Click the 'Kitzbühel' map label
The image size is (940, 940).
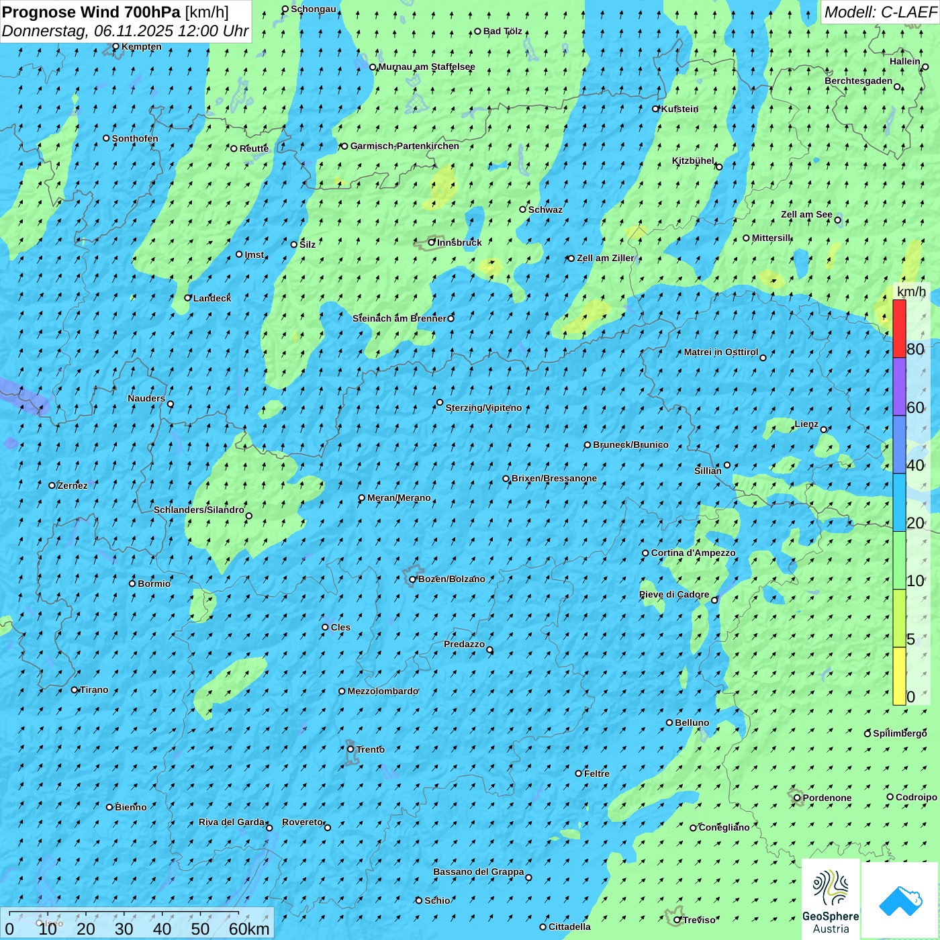tap(693, 160)
